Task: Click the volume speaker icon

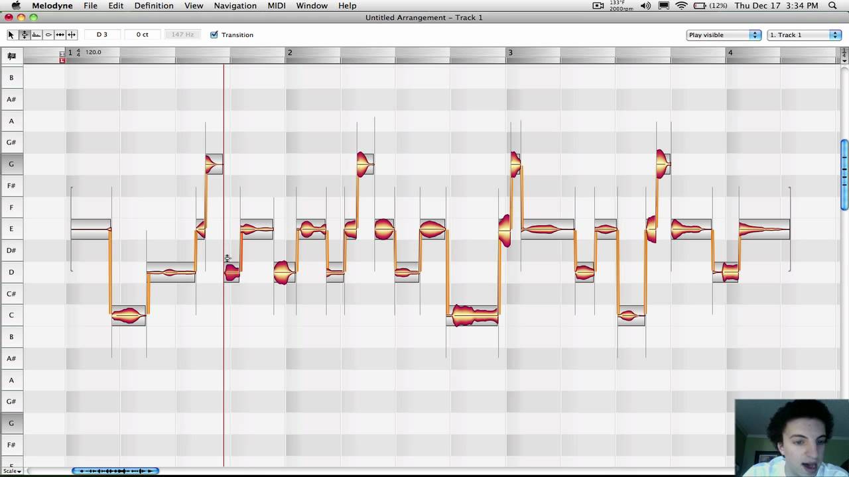Action: coord(645,5)
